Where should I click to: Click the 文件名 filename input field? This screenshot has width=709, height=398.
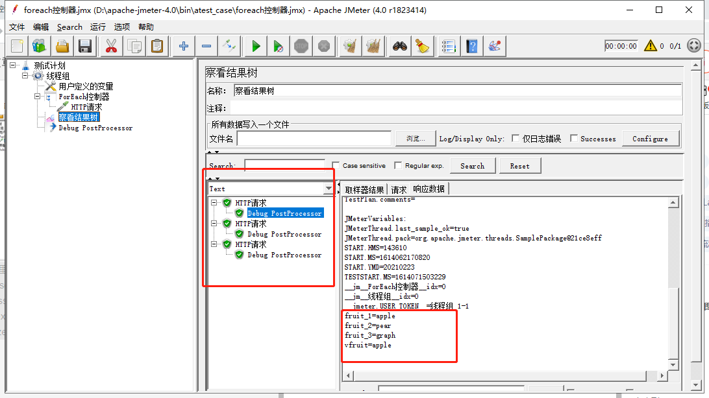[314, 139]
